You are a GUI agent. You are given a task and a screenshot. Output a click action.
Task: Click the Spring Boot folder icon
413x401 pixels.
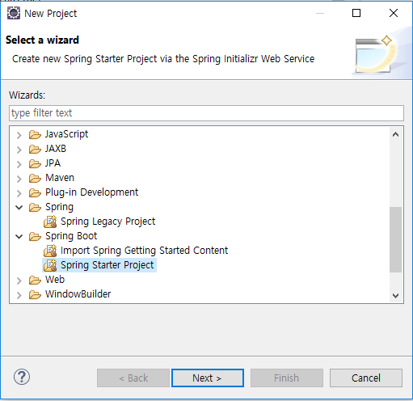[x=35, y=236]
